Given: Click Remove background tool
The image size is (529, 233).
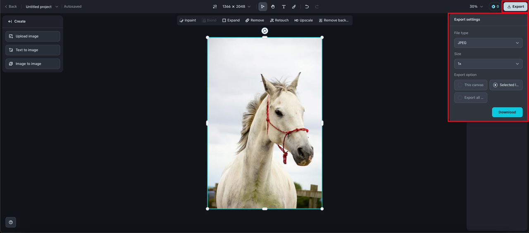Looking at the screenshot, I should click(x=334, y=20).
